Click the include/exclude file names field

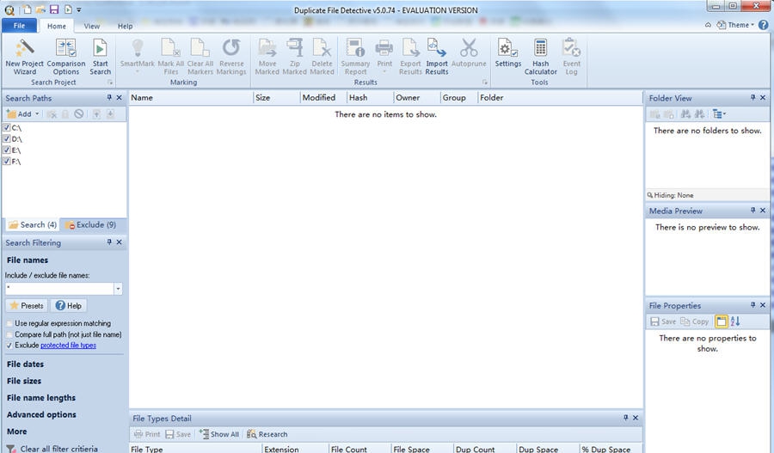59,289
